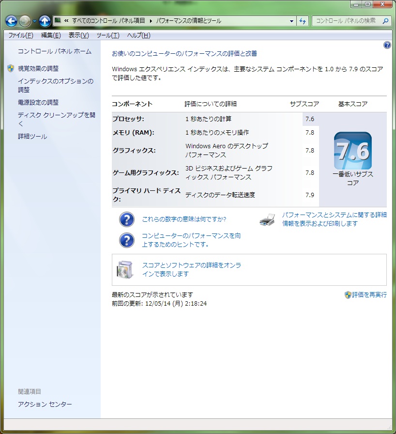The height and width of the screenshot is (434, 396).
Task: Click the resize grip at window corner
Action: (389, 427)
